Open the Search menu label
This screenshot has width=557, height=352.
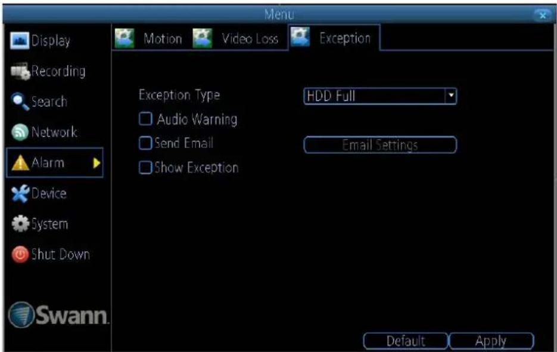pyautogui.click(x=49, y=102)
